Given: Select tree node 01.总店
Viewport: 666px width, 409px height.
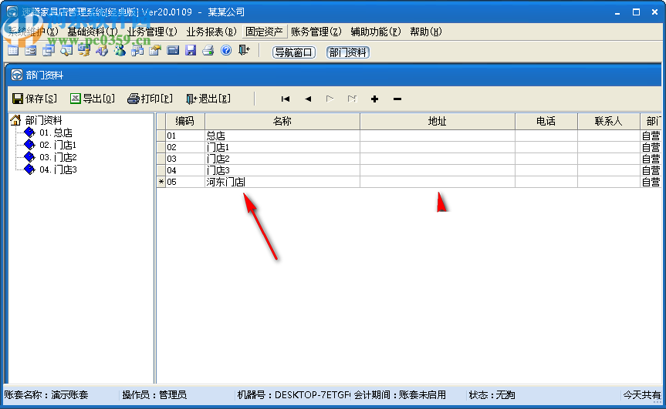Looking at the screenshot, I should coord(56,132).
